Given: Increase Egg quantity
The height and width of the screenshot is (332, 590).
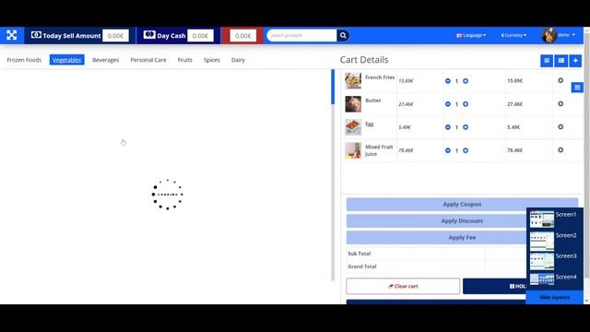Looking at the screenshot, I should pyautogui.click(x=466, y=127).
